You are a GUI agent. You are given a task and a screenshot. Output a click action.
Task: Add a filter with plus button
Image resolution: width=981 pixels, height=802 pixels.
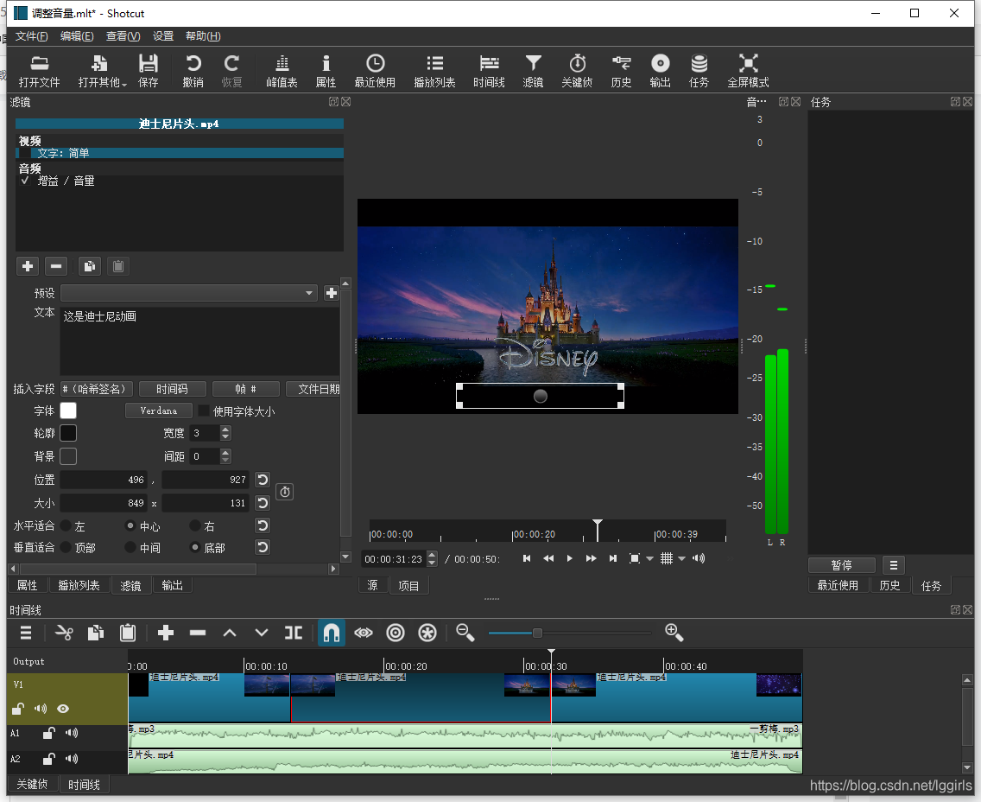pyautogui.click(x=28, y=266)
